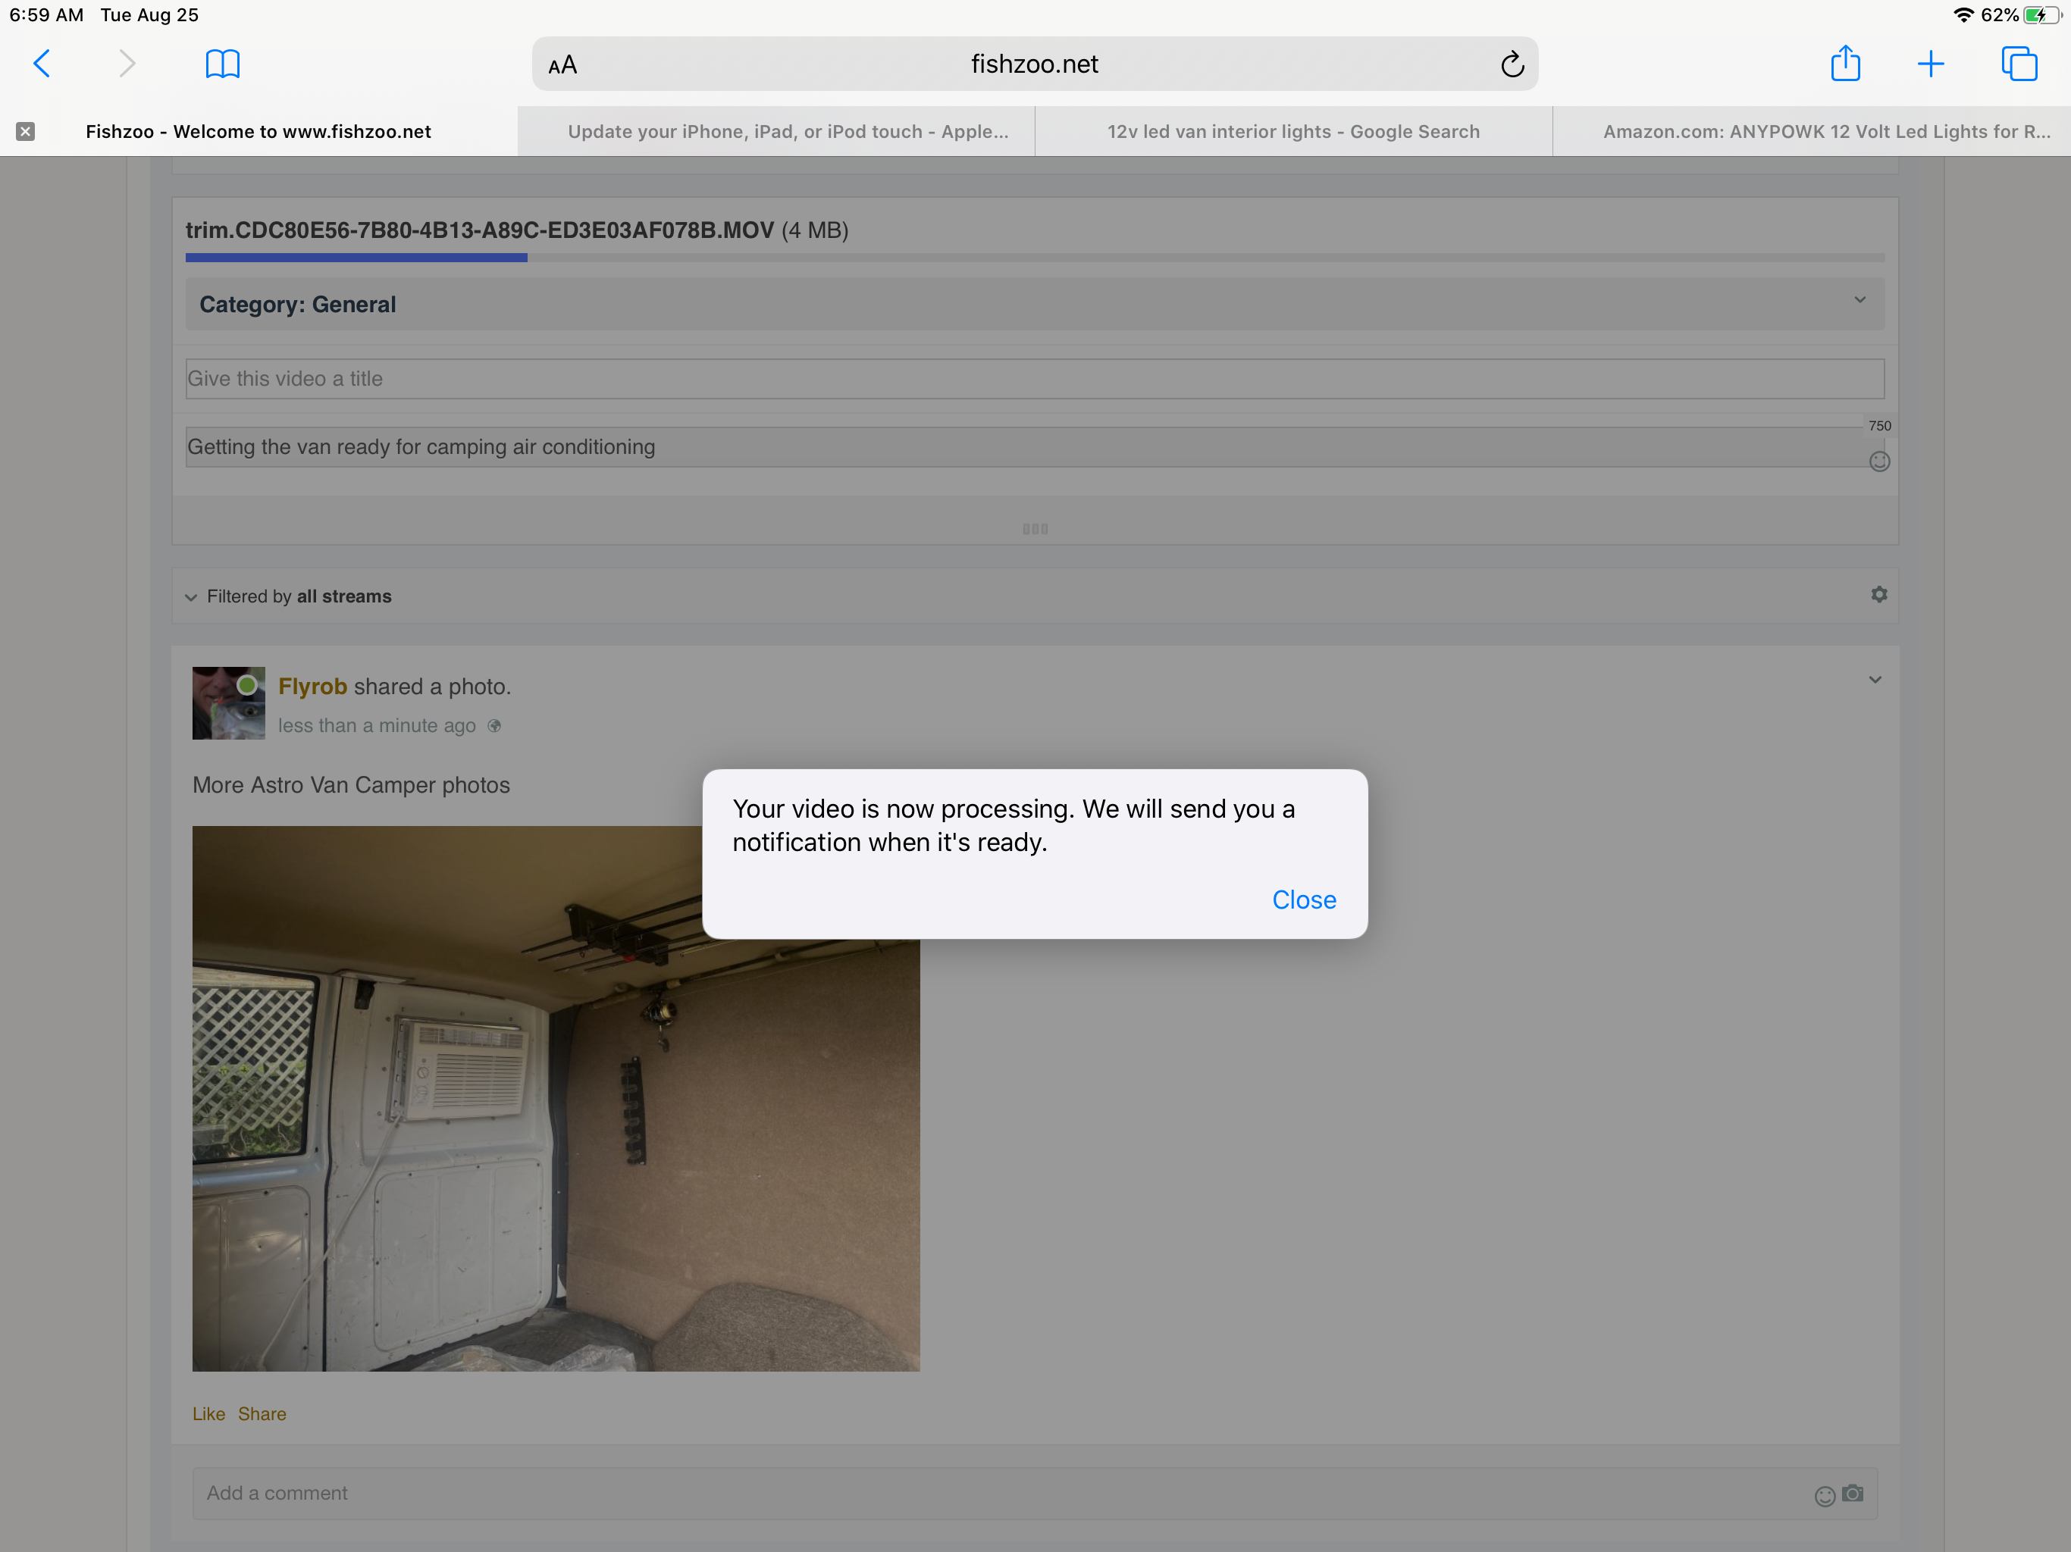2071x1552 pixels.
Task: Click the Like link under photo
Action: click(x=208, y=1413)
